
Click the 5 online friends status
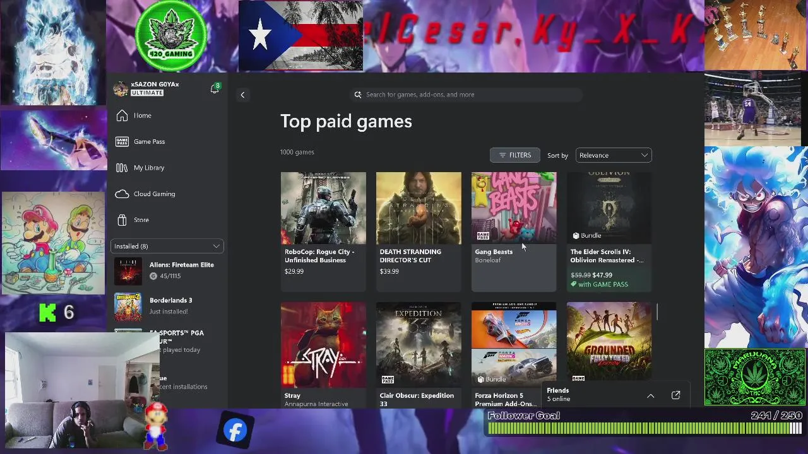coord(559,399)
